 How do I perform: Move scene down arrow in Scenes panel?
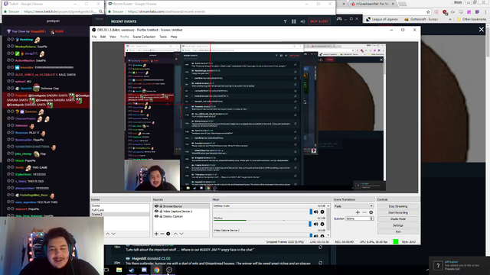point(114,234)
